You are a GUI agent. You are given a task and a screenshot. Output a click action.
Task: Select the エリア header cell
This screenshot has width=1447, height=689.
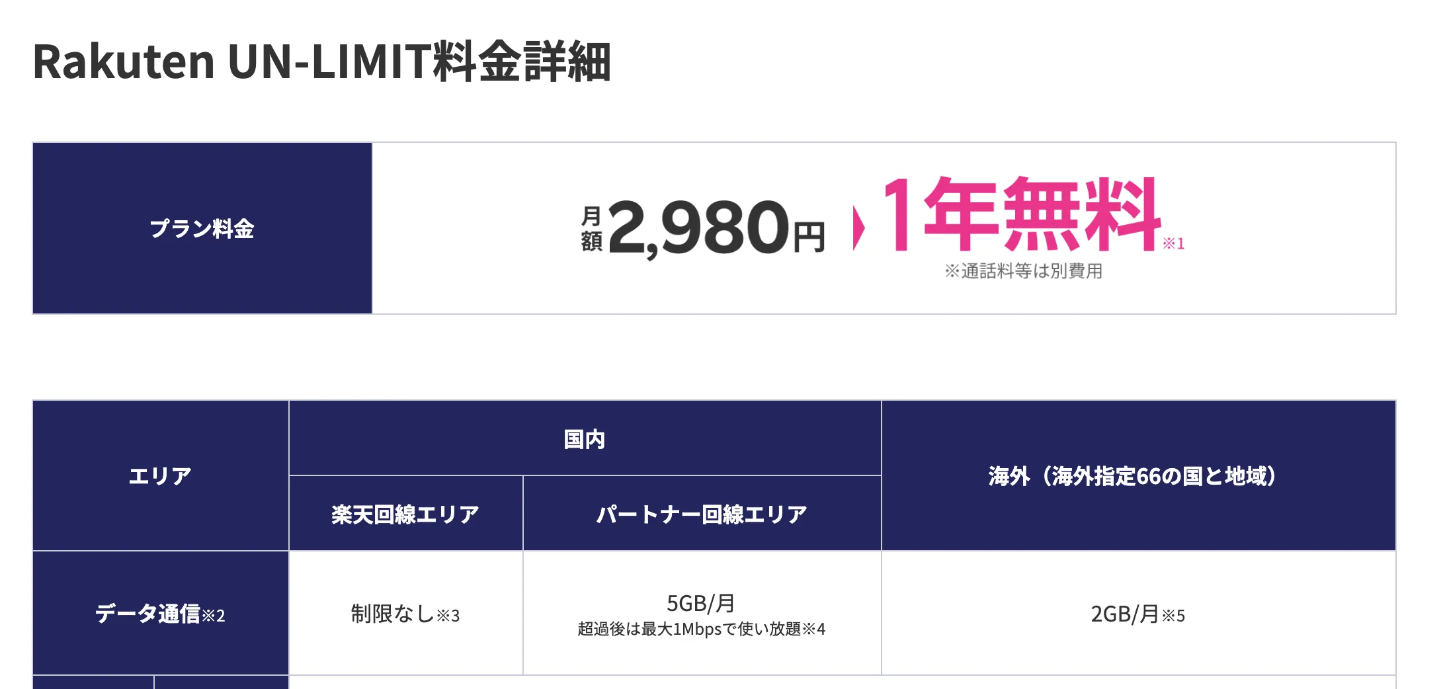pos(160,475)
